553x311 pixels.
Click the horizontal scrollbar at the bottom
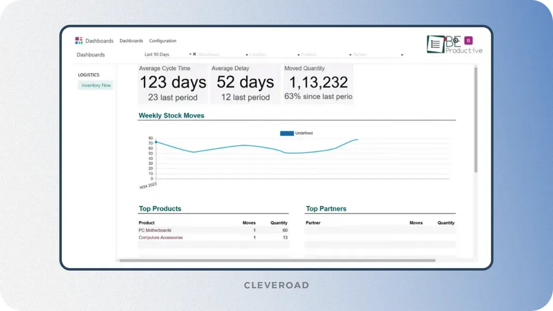coord(277,261)
